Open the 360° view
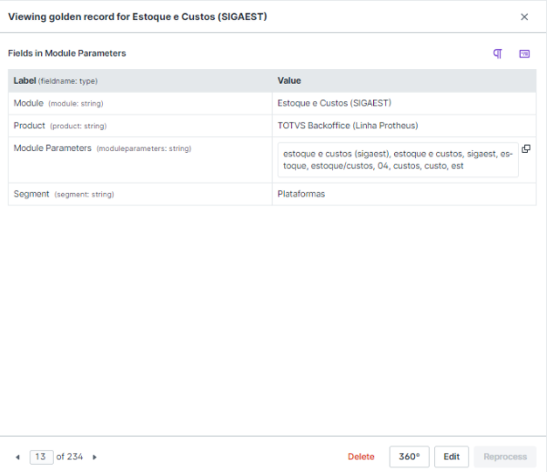 (x=410, y=457)
